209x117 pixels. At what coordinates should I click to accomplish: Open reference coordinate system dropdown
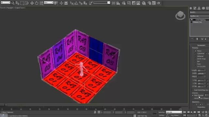pos(49,3)
